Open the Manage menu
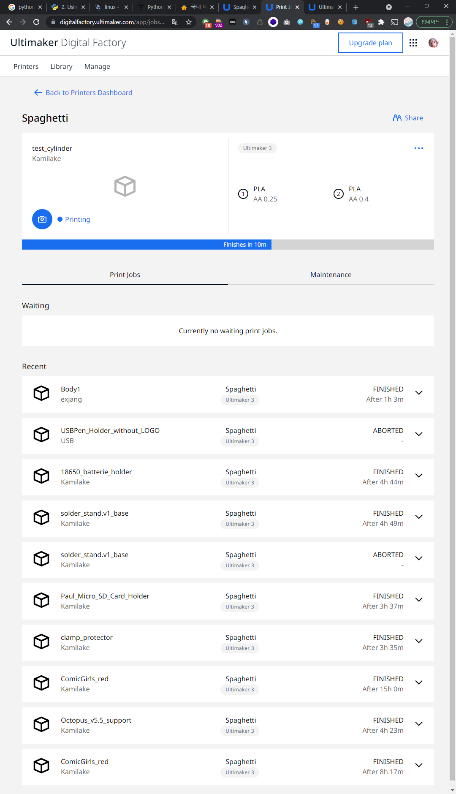The height and width of the screenshot is (794, 456). tap(97, 66)
